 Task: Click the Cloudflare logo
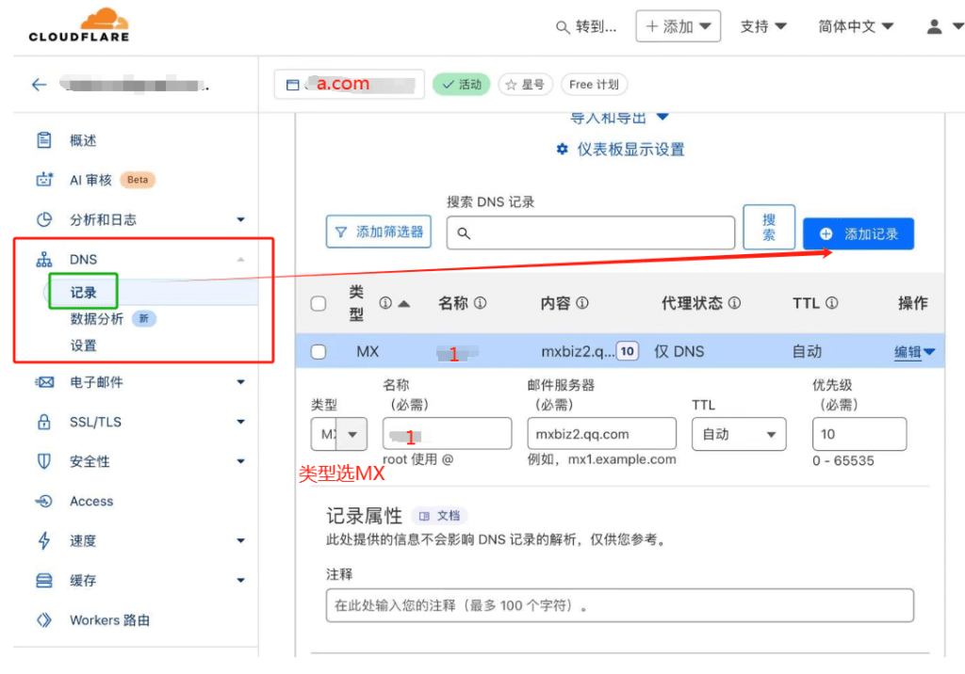pyautogui.click(x=79, y=25)
